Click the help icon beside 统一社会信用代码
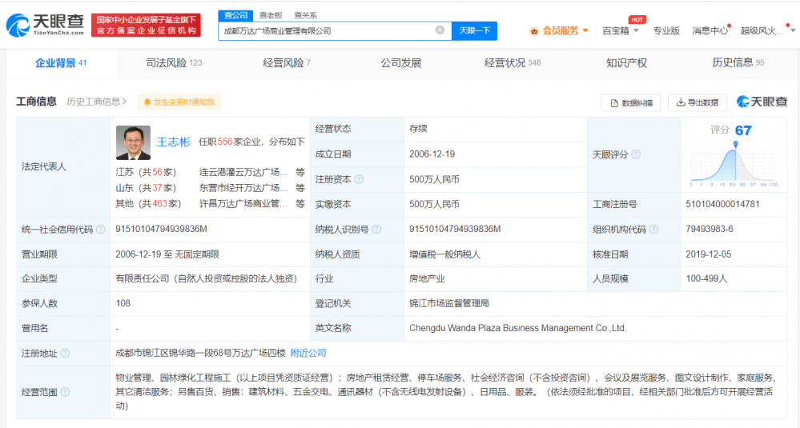The height and width of the screenshot is (428, 800). click(100, 230)
